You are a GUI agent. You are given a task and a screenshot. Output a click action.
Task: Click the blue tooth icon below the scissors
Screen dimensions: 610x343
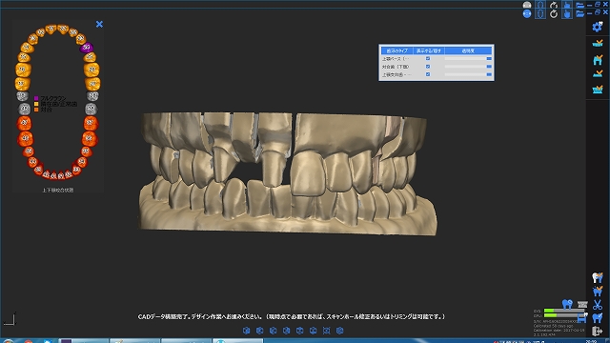[x=598, y=317]
